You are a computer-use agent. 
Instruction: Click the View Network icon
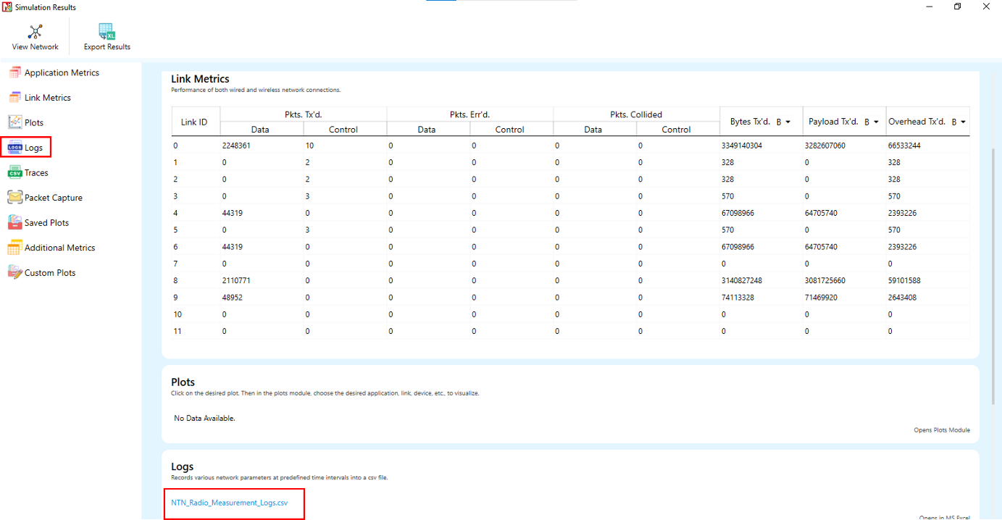(x=35, y=32)
